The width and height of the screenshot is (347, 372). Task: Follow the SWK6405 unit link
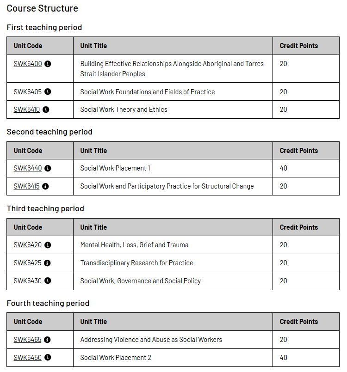(x=28, y=92)
